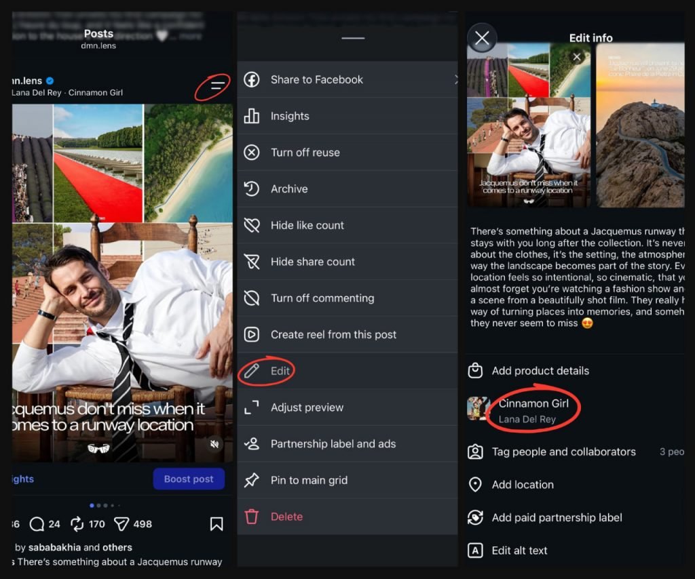Tap the Cinnamon Girl album art thumbnail
The width and height of the screenshot is (695, 579).
478,408
